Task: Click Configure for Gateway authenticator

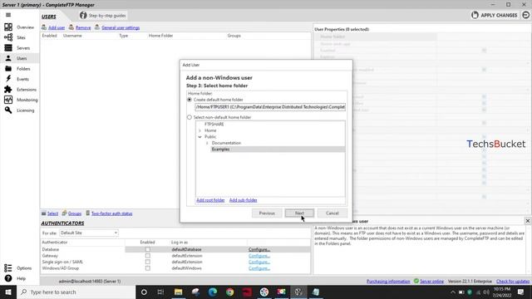Action: (x=259, y=256)
